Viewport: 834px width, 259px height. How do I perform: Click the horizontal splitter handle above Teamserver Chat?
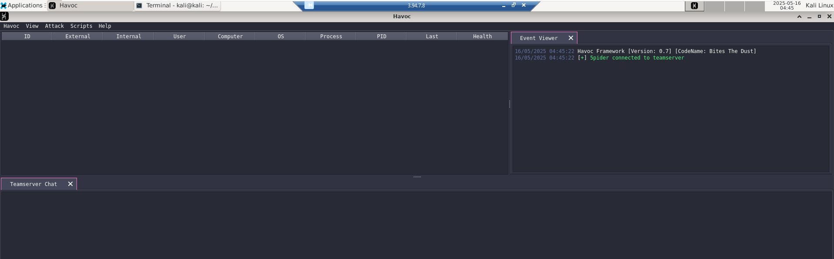point(417,177)
